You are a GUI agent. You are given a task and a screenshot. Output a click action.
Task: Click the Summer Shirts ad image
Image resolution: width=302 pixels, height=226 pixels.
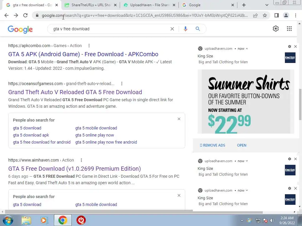[246, 102]
